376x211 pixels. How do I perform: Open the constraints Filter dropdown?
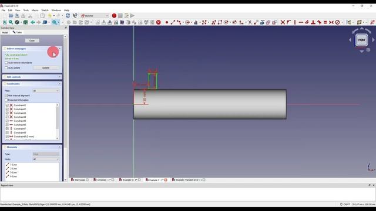click(46, 91)
